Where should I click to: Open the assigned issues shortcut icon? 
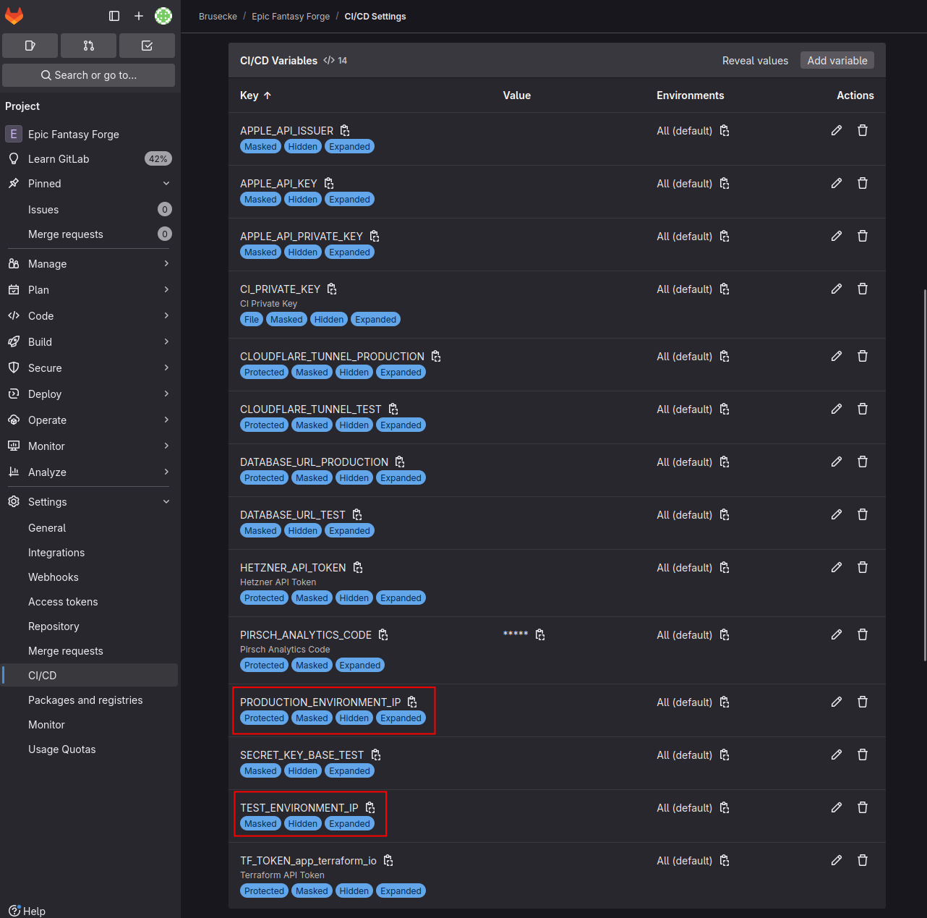click(30, 46)
